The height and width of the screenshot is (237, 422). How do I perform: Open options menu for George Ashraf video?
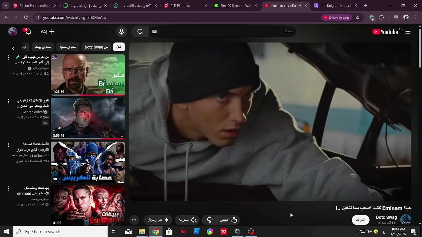point(9,101)
